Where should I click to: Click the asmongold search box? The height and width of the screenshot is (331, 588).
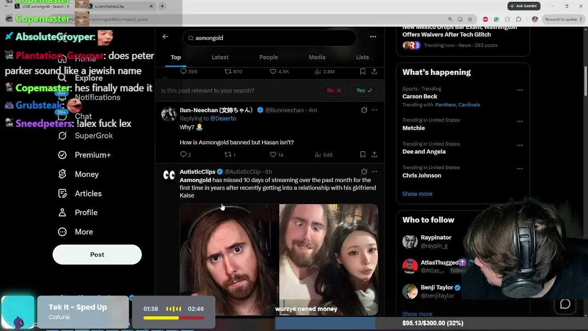tap(270, 38)
